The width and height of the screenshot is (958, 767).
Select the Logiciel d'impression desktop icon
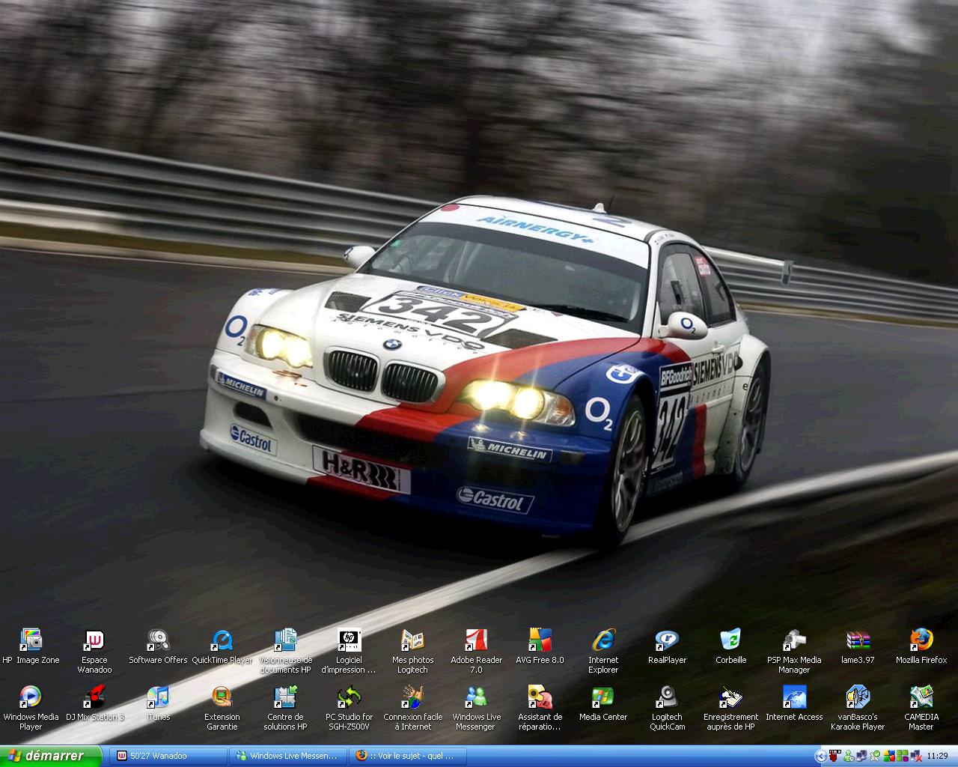coord(349,650)
